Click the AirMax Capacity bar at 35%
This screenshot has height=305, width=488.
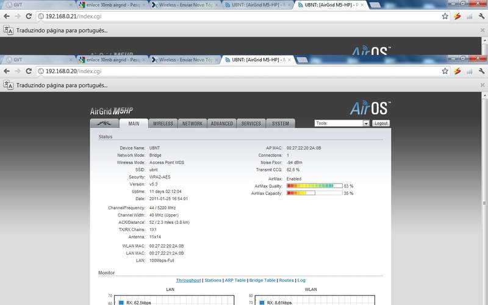point(314,193)
